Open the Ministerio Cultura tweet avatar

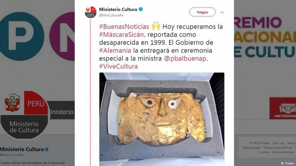[91, 12]
